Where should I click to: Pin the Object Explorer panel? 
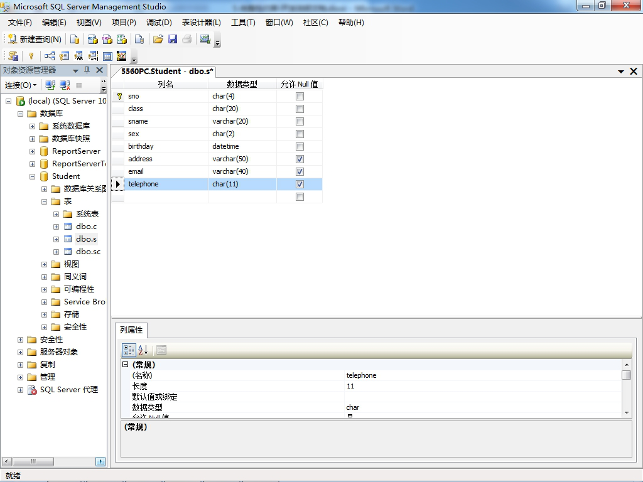coord(87,70)
